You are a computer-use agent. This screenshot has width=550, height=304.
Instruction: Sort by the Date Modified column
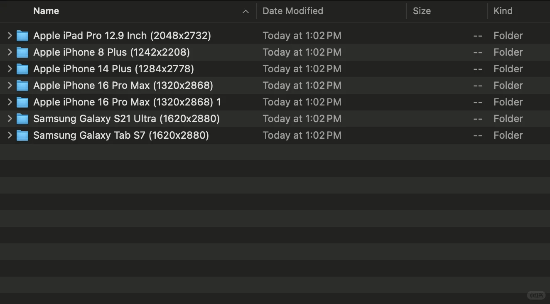click(293, 11)
